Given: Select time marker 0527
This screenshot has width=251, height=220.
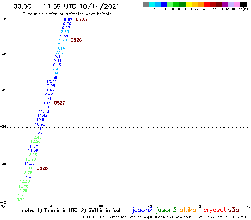Looking at the screenshot, I should tap(60, 103).
